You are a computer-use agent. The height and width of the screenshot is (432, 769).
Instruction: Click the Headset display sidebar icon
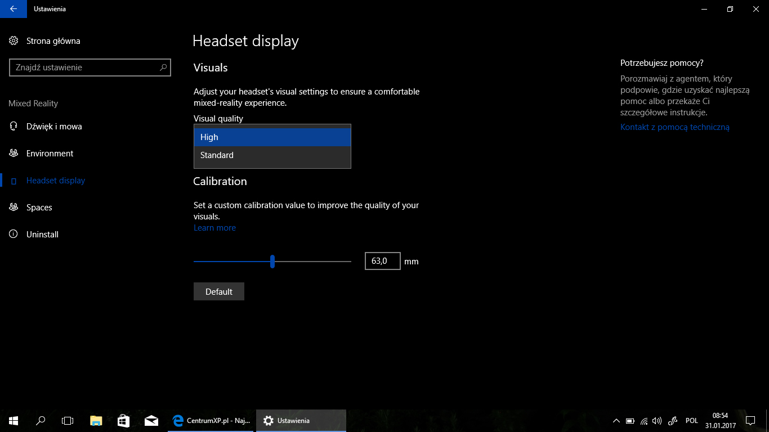click(x=14, y=181)
